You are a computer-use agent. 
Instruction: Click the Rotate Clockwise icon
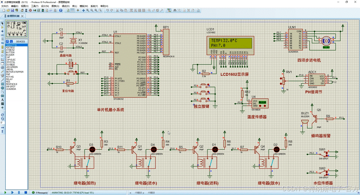(x=2, y=115)
